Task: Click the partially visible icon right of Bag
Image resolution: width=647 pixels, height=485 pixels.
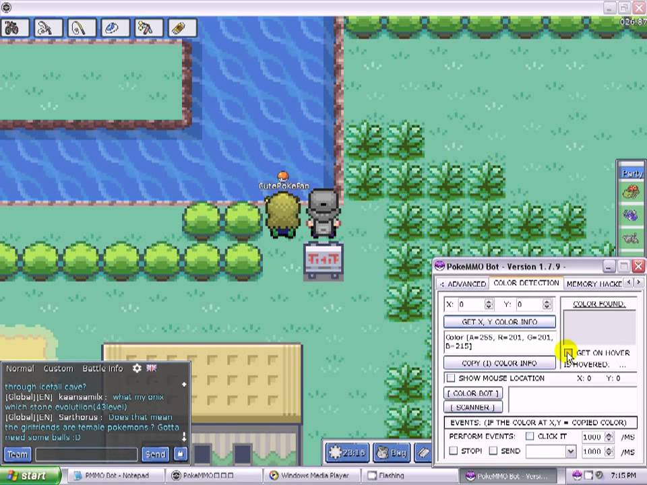Action: click(423, 453)
